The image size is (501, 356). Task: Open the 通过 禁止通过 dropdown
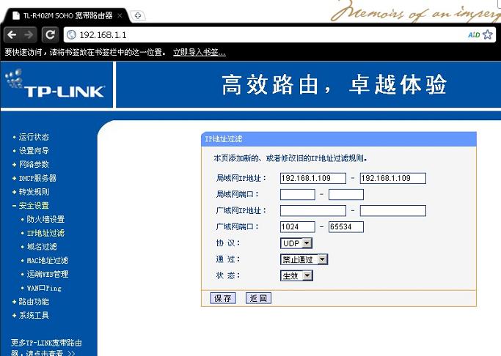click(x=304, y=259)
